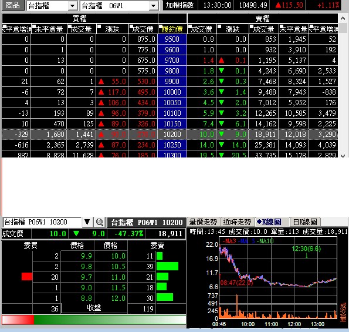This screenshot has width=349, height=332.
Task: Click the scroll up arrow of options table
Action: pyautogui.click(x=343, y=18)
